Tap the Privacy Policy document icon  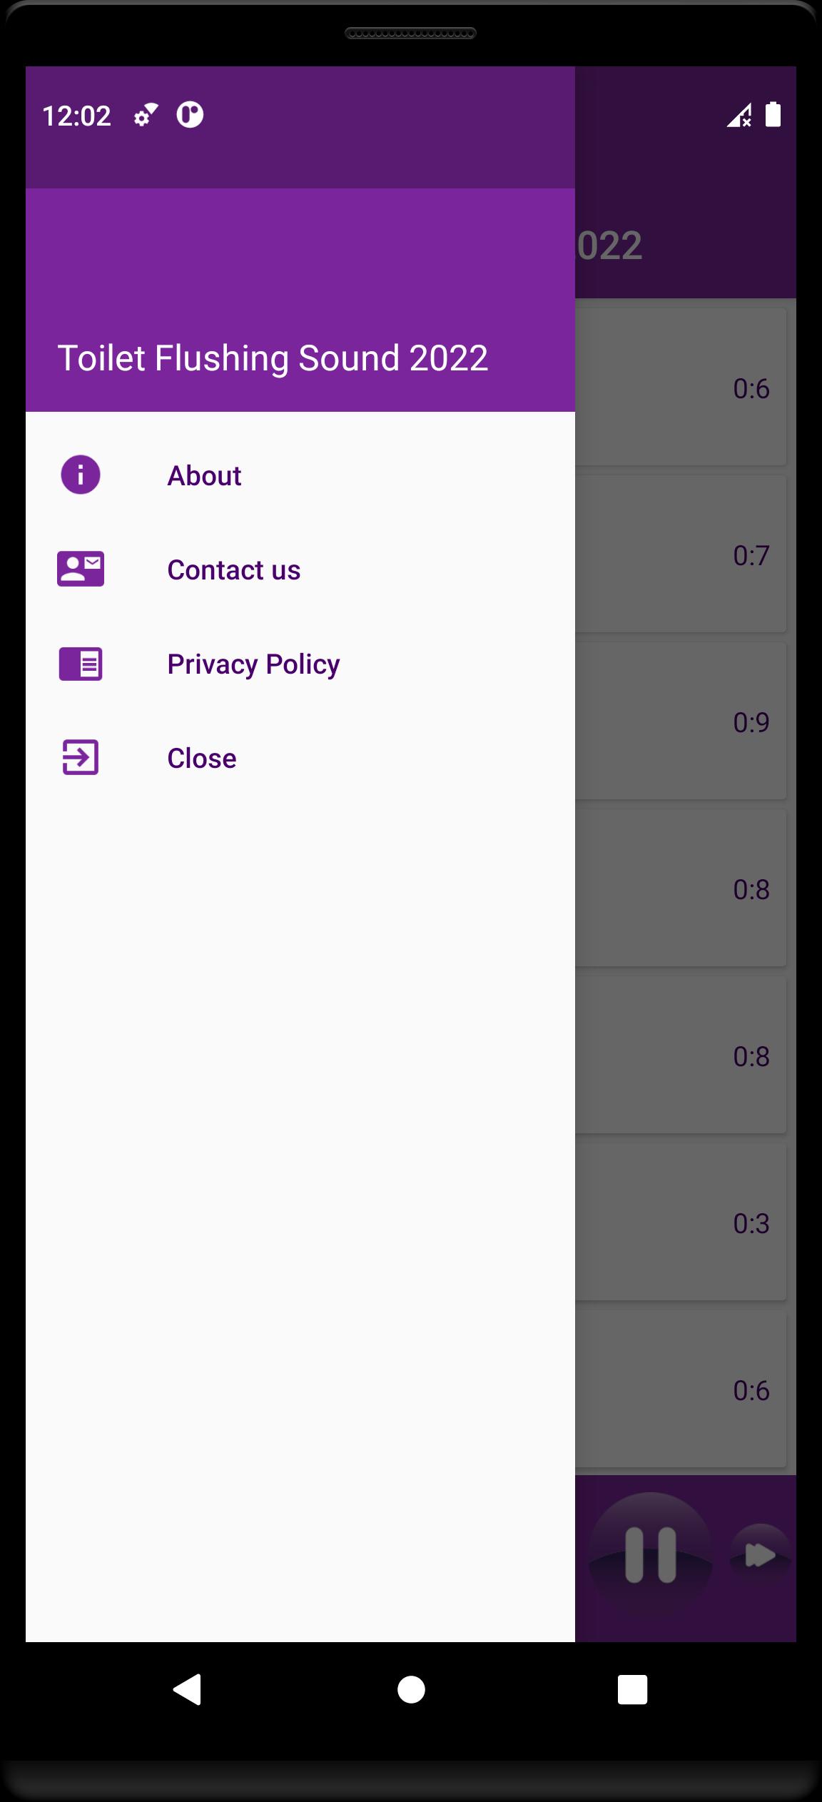(x=81, y=664)
